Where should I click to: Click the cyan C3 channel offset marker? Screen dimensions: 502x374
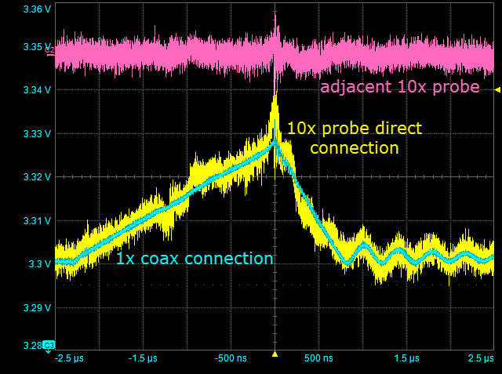(x=49, y=345)
